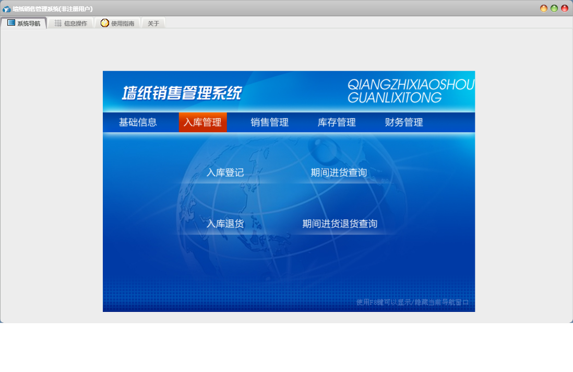Select the 关于 tab

[x=153, y=23]
